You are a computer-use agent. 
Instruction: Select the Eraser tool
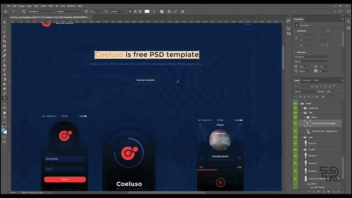click(x=4, y=75)
